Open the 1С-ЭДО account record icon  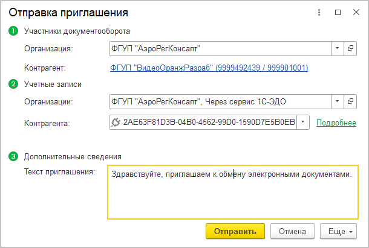pyautogui.click(x=350, y=101)
